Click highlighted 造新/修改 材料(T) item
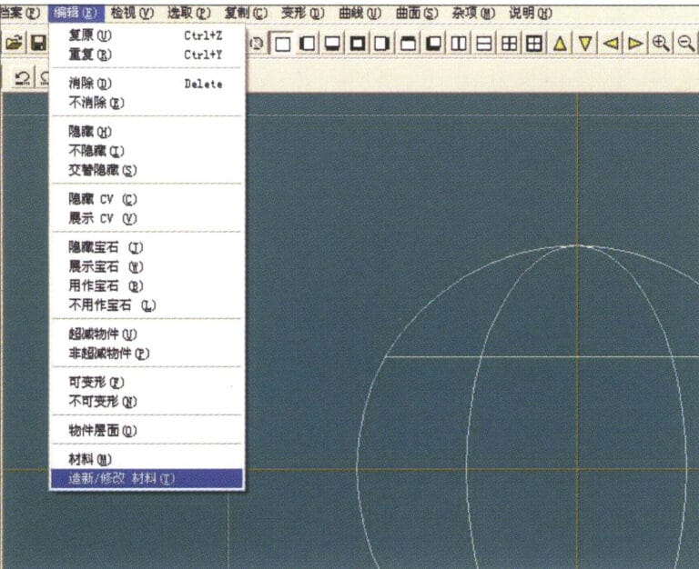699x569 pixels. (147, 479)
